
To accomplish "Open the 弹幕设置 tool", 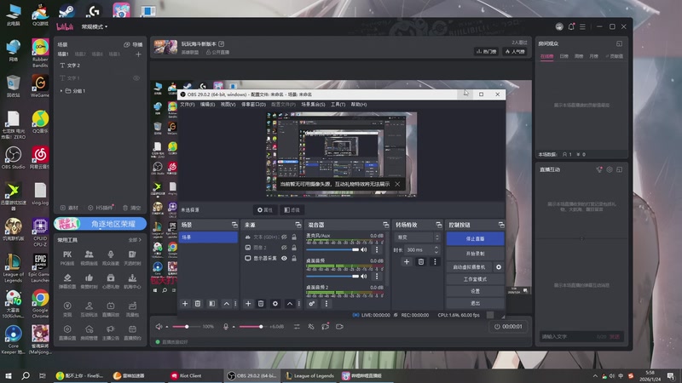I will coord(67,281).
